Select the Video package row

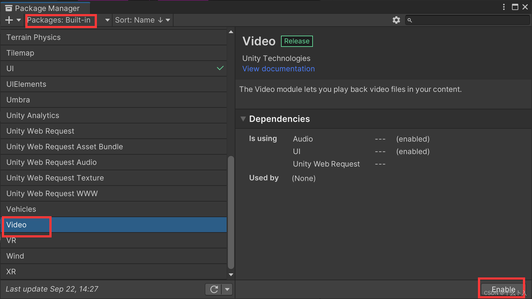(114, 225)
